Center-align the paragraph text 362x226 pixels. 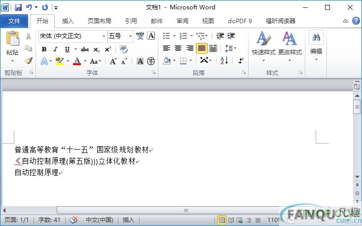click(178, 48)
